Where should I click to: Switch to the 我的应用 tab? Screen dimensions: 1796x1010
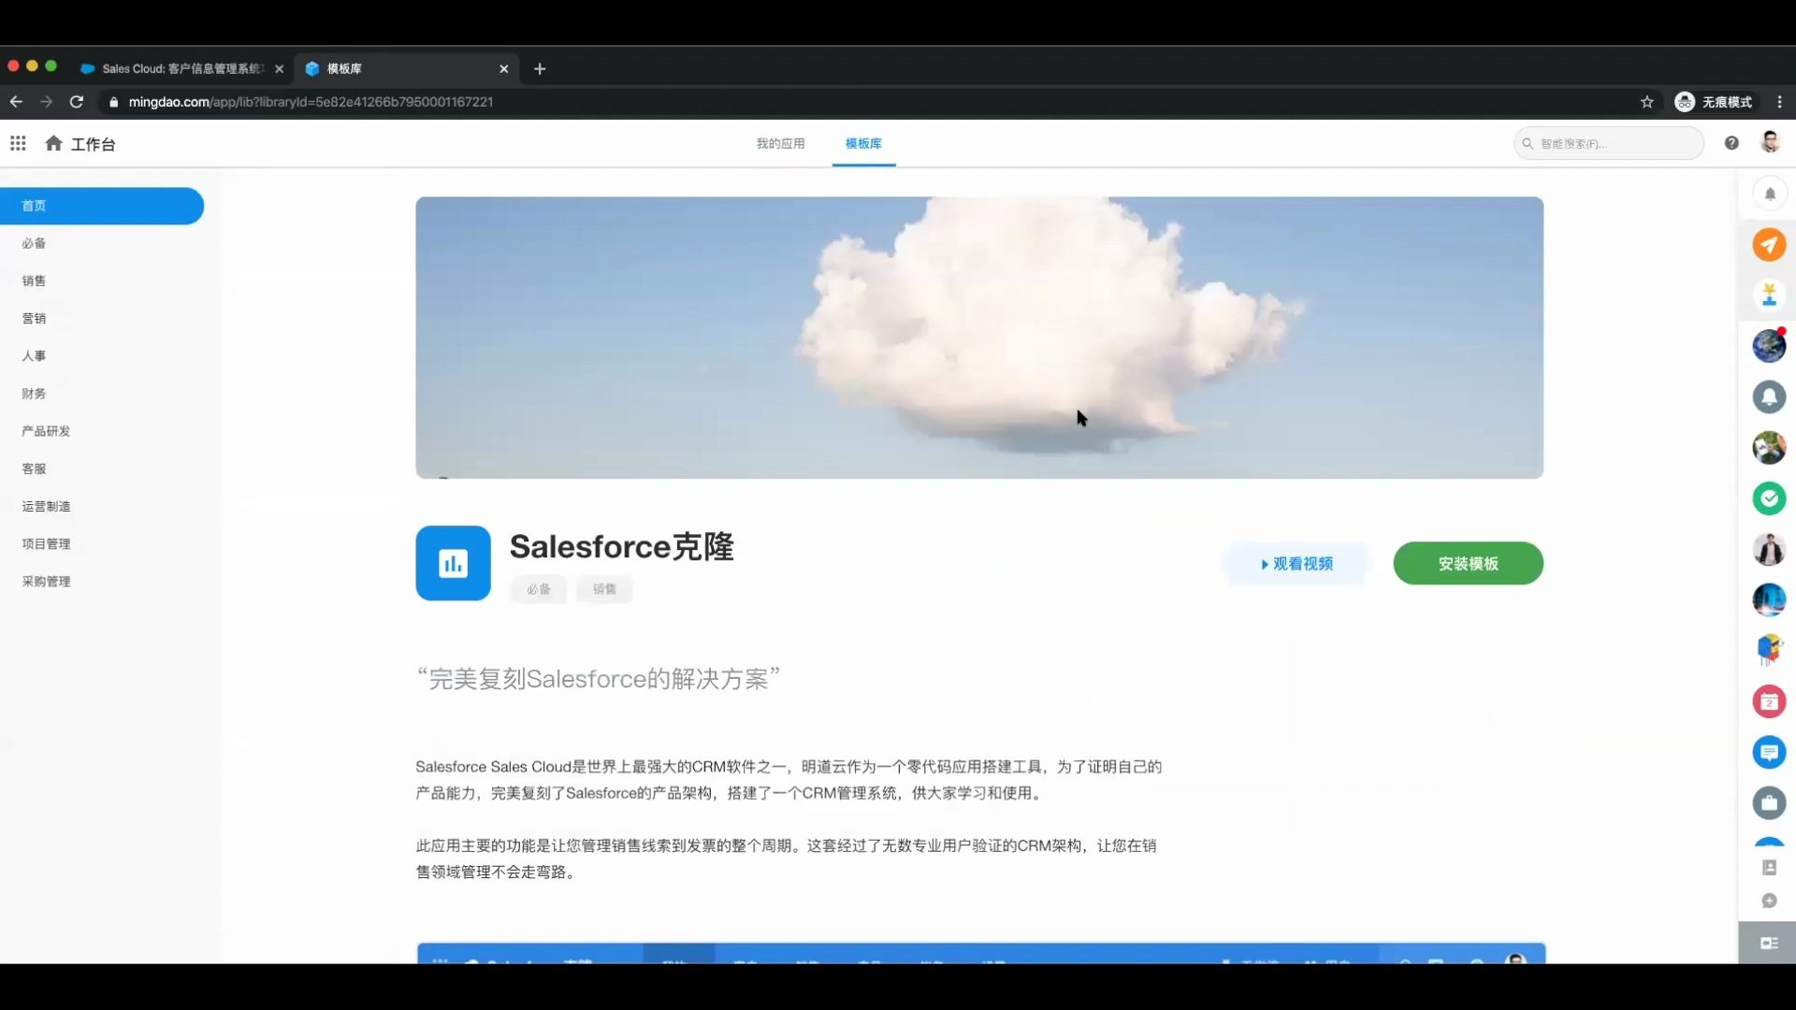[780, 143]
